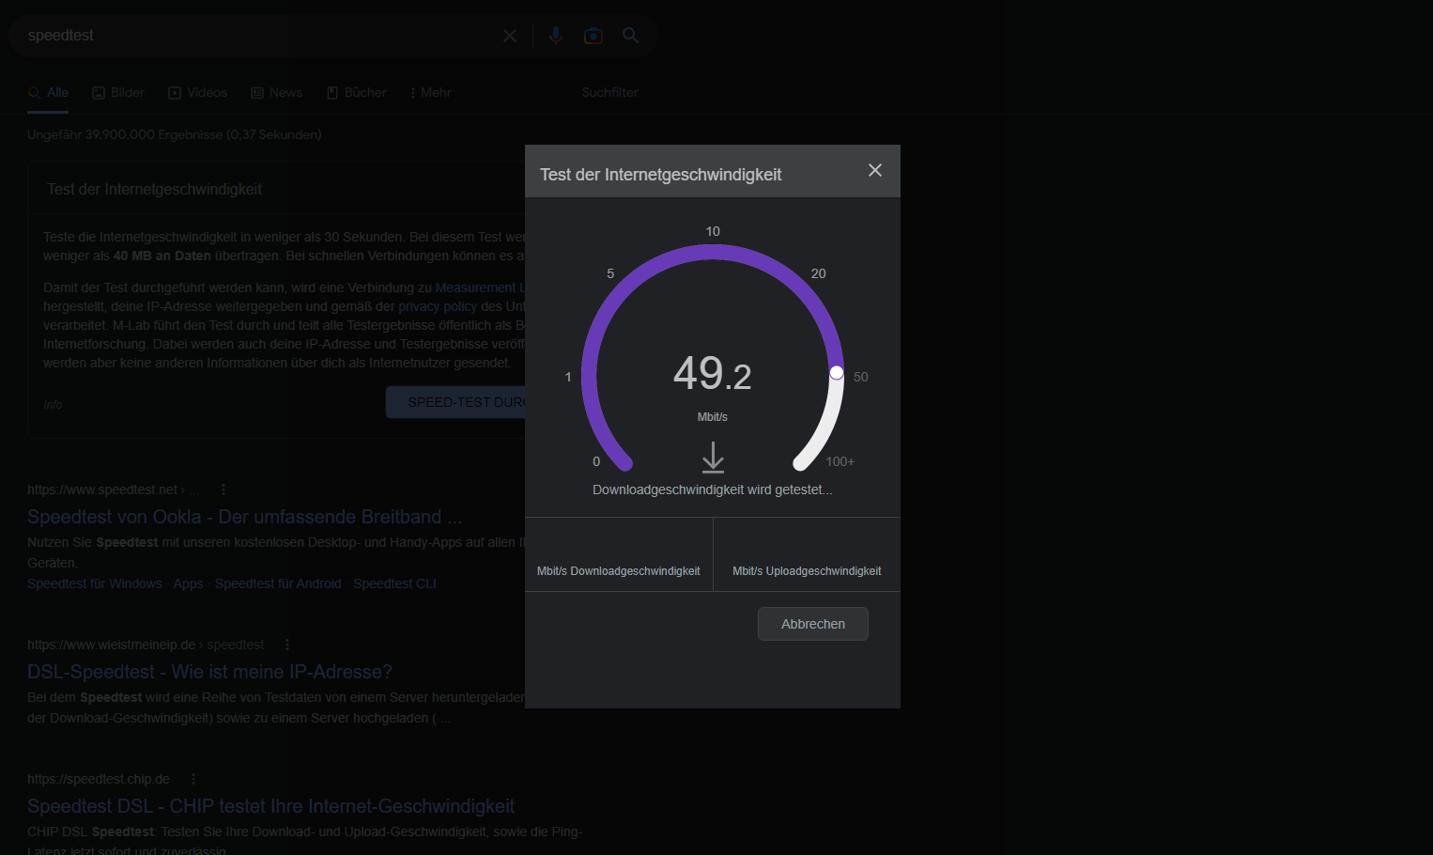
Task: Open Suchfilter options
Action: (x=609, y=92)
